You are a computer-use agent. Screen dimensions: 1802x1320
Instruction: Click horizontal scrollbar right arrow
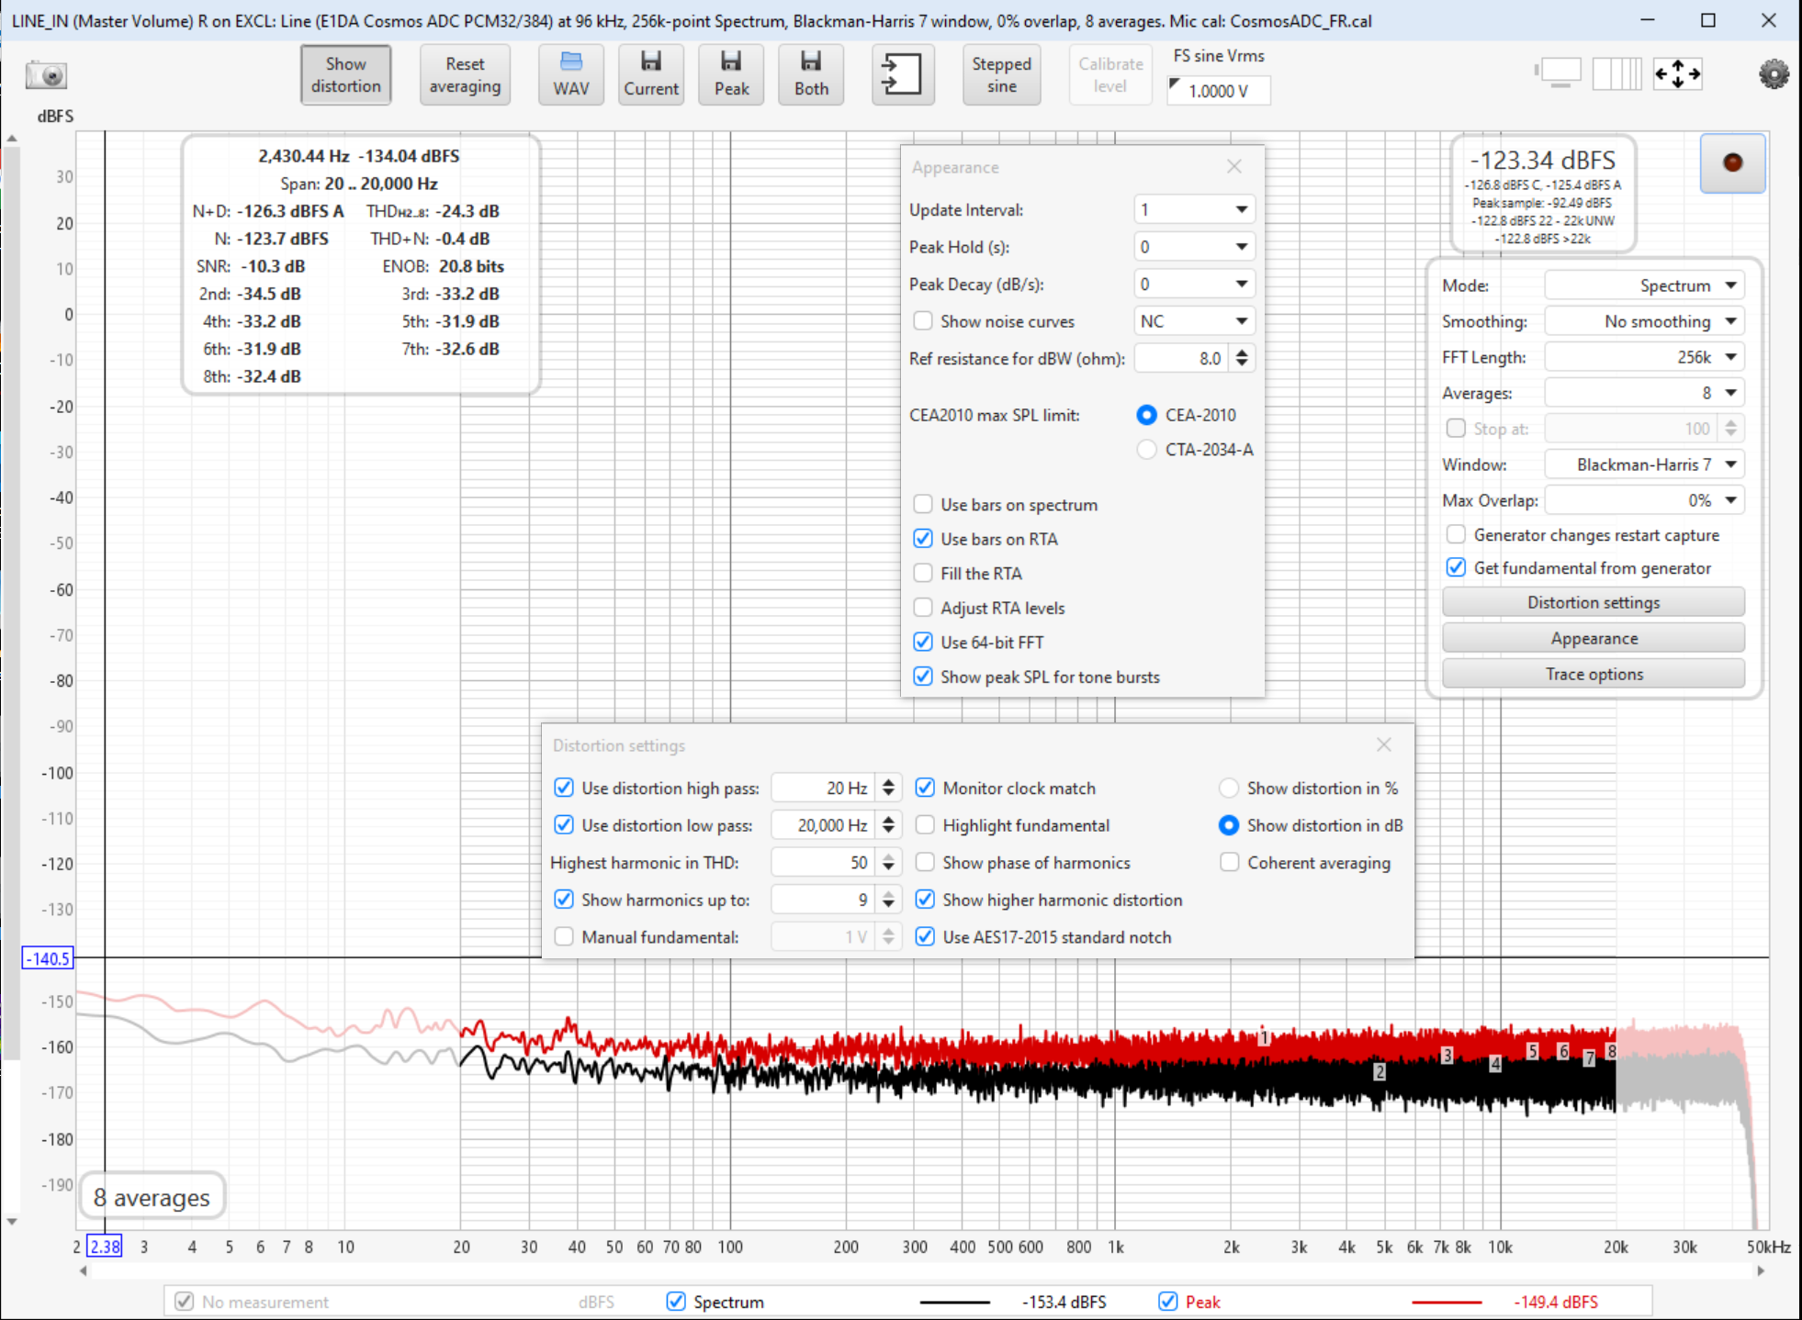(x=1760, y=1271)
